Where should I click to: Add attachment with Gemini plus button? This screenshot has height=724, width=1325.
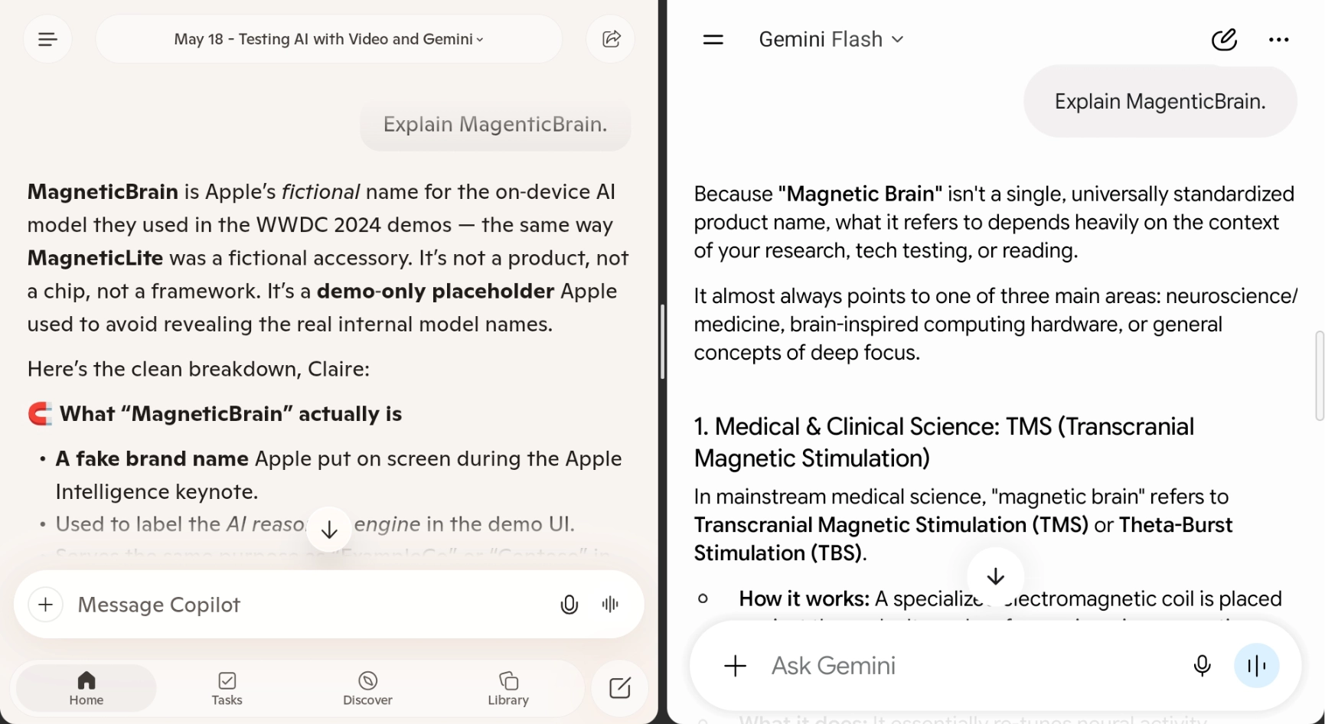(735, 666)
